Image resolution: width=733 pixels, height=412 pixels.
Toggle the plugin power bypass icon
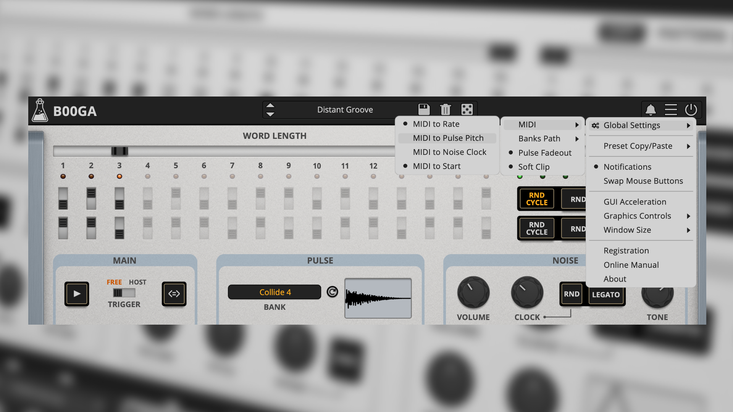691,110
